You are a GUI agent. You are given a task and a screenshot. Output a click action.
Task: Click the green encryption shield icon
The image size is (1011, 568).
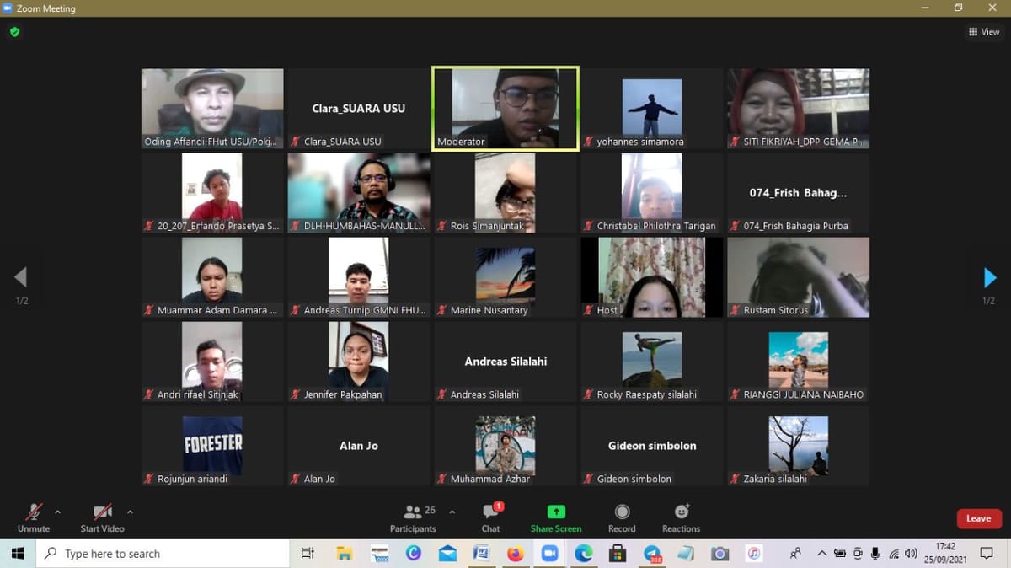(x=14, y=32)
